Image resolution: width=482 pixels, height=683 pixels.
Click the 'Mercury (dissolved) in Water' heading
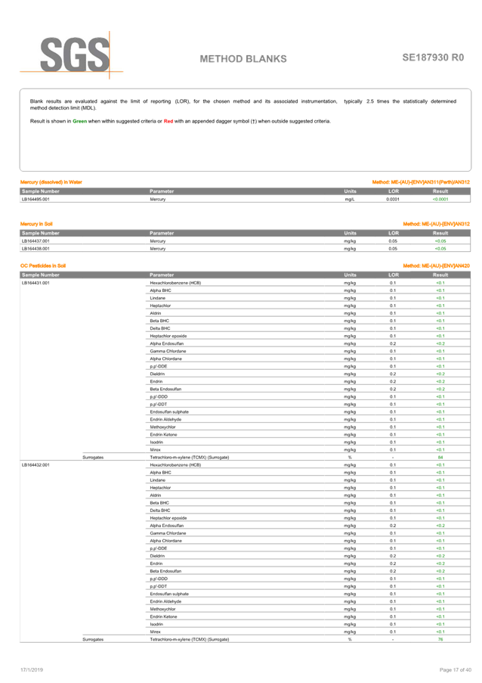(51, 182)
